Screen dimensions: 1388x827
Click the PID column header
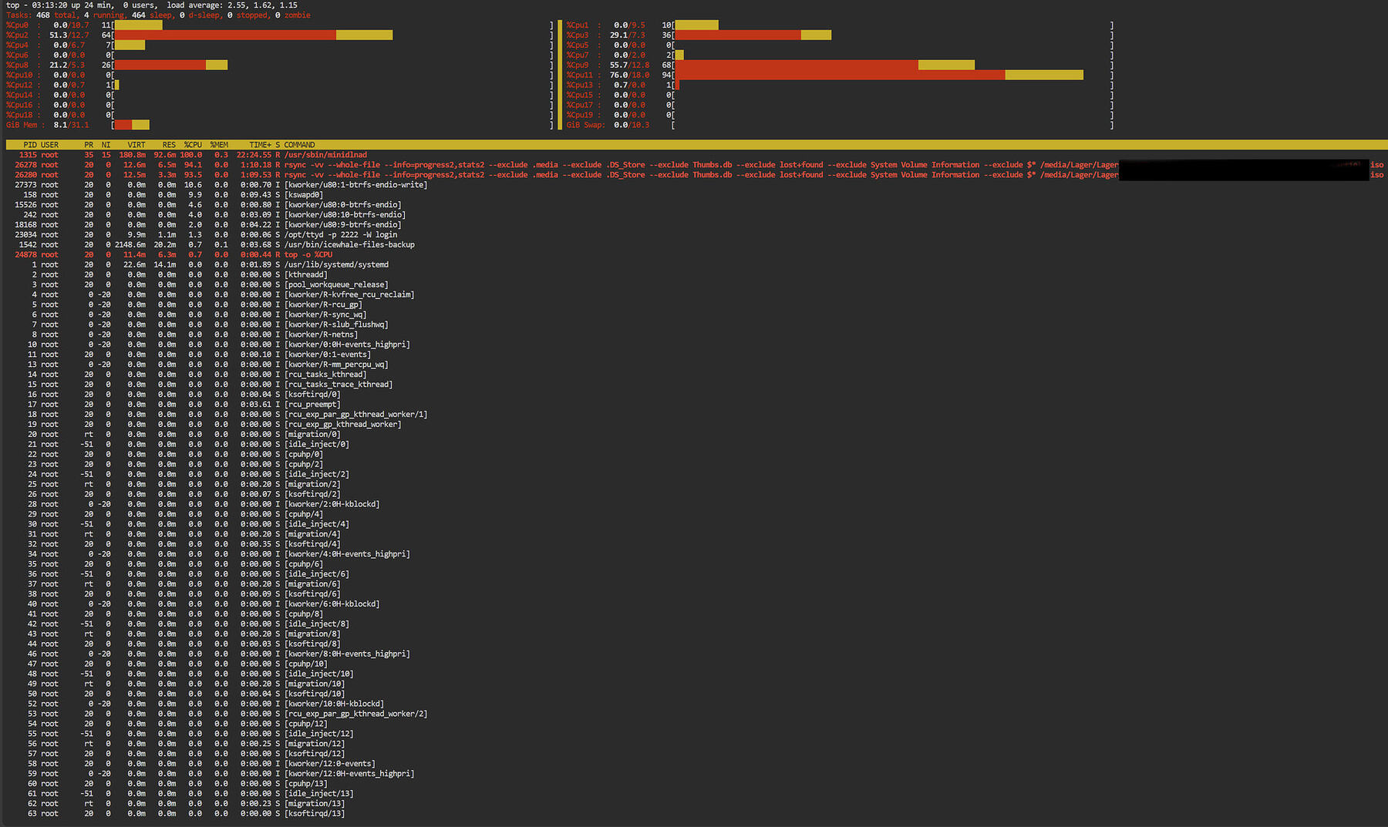tap(30, 145)
